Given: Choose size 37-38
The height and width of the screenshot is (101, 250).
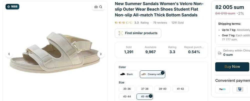Looking at the screenshot, I should [x=144, y=89].
